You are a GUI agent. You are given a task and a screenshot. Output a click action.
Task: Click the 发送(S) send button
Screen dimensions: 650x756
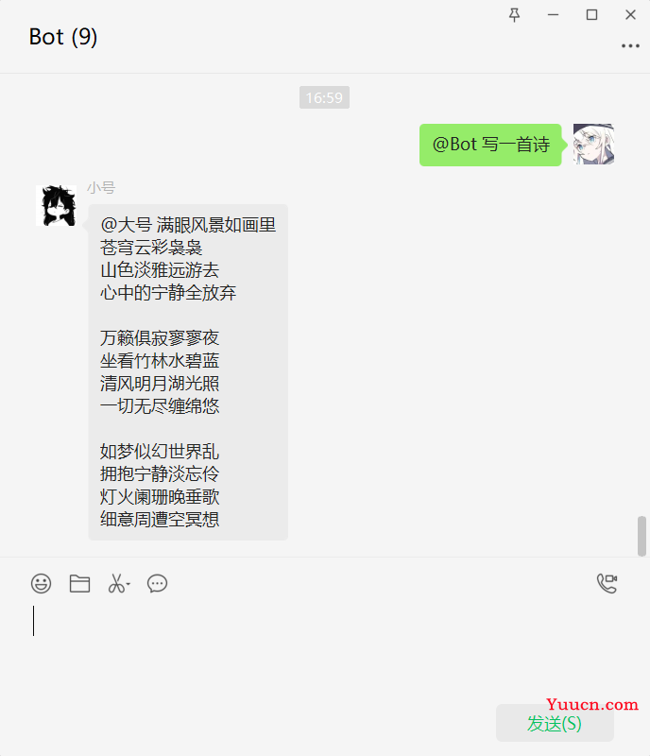[555, 723]
